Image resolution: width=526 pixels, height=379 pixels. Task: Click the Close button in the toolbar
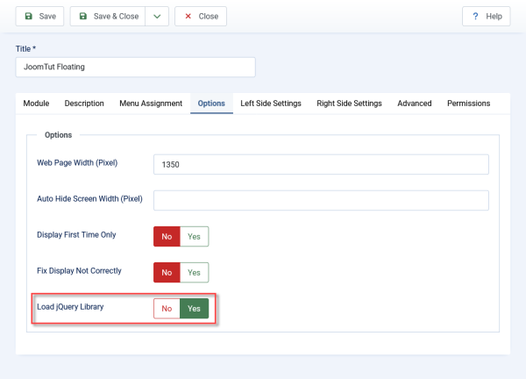(x=201, y=16)
